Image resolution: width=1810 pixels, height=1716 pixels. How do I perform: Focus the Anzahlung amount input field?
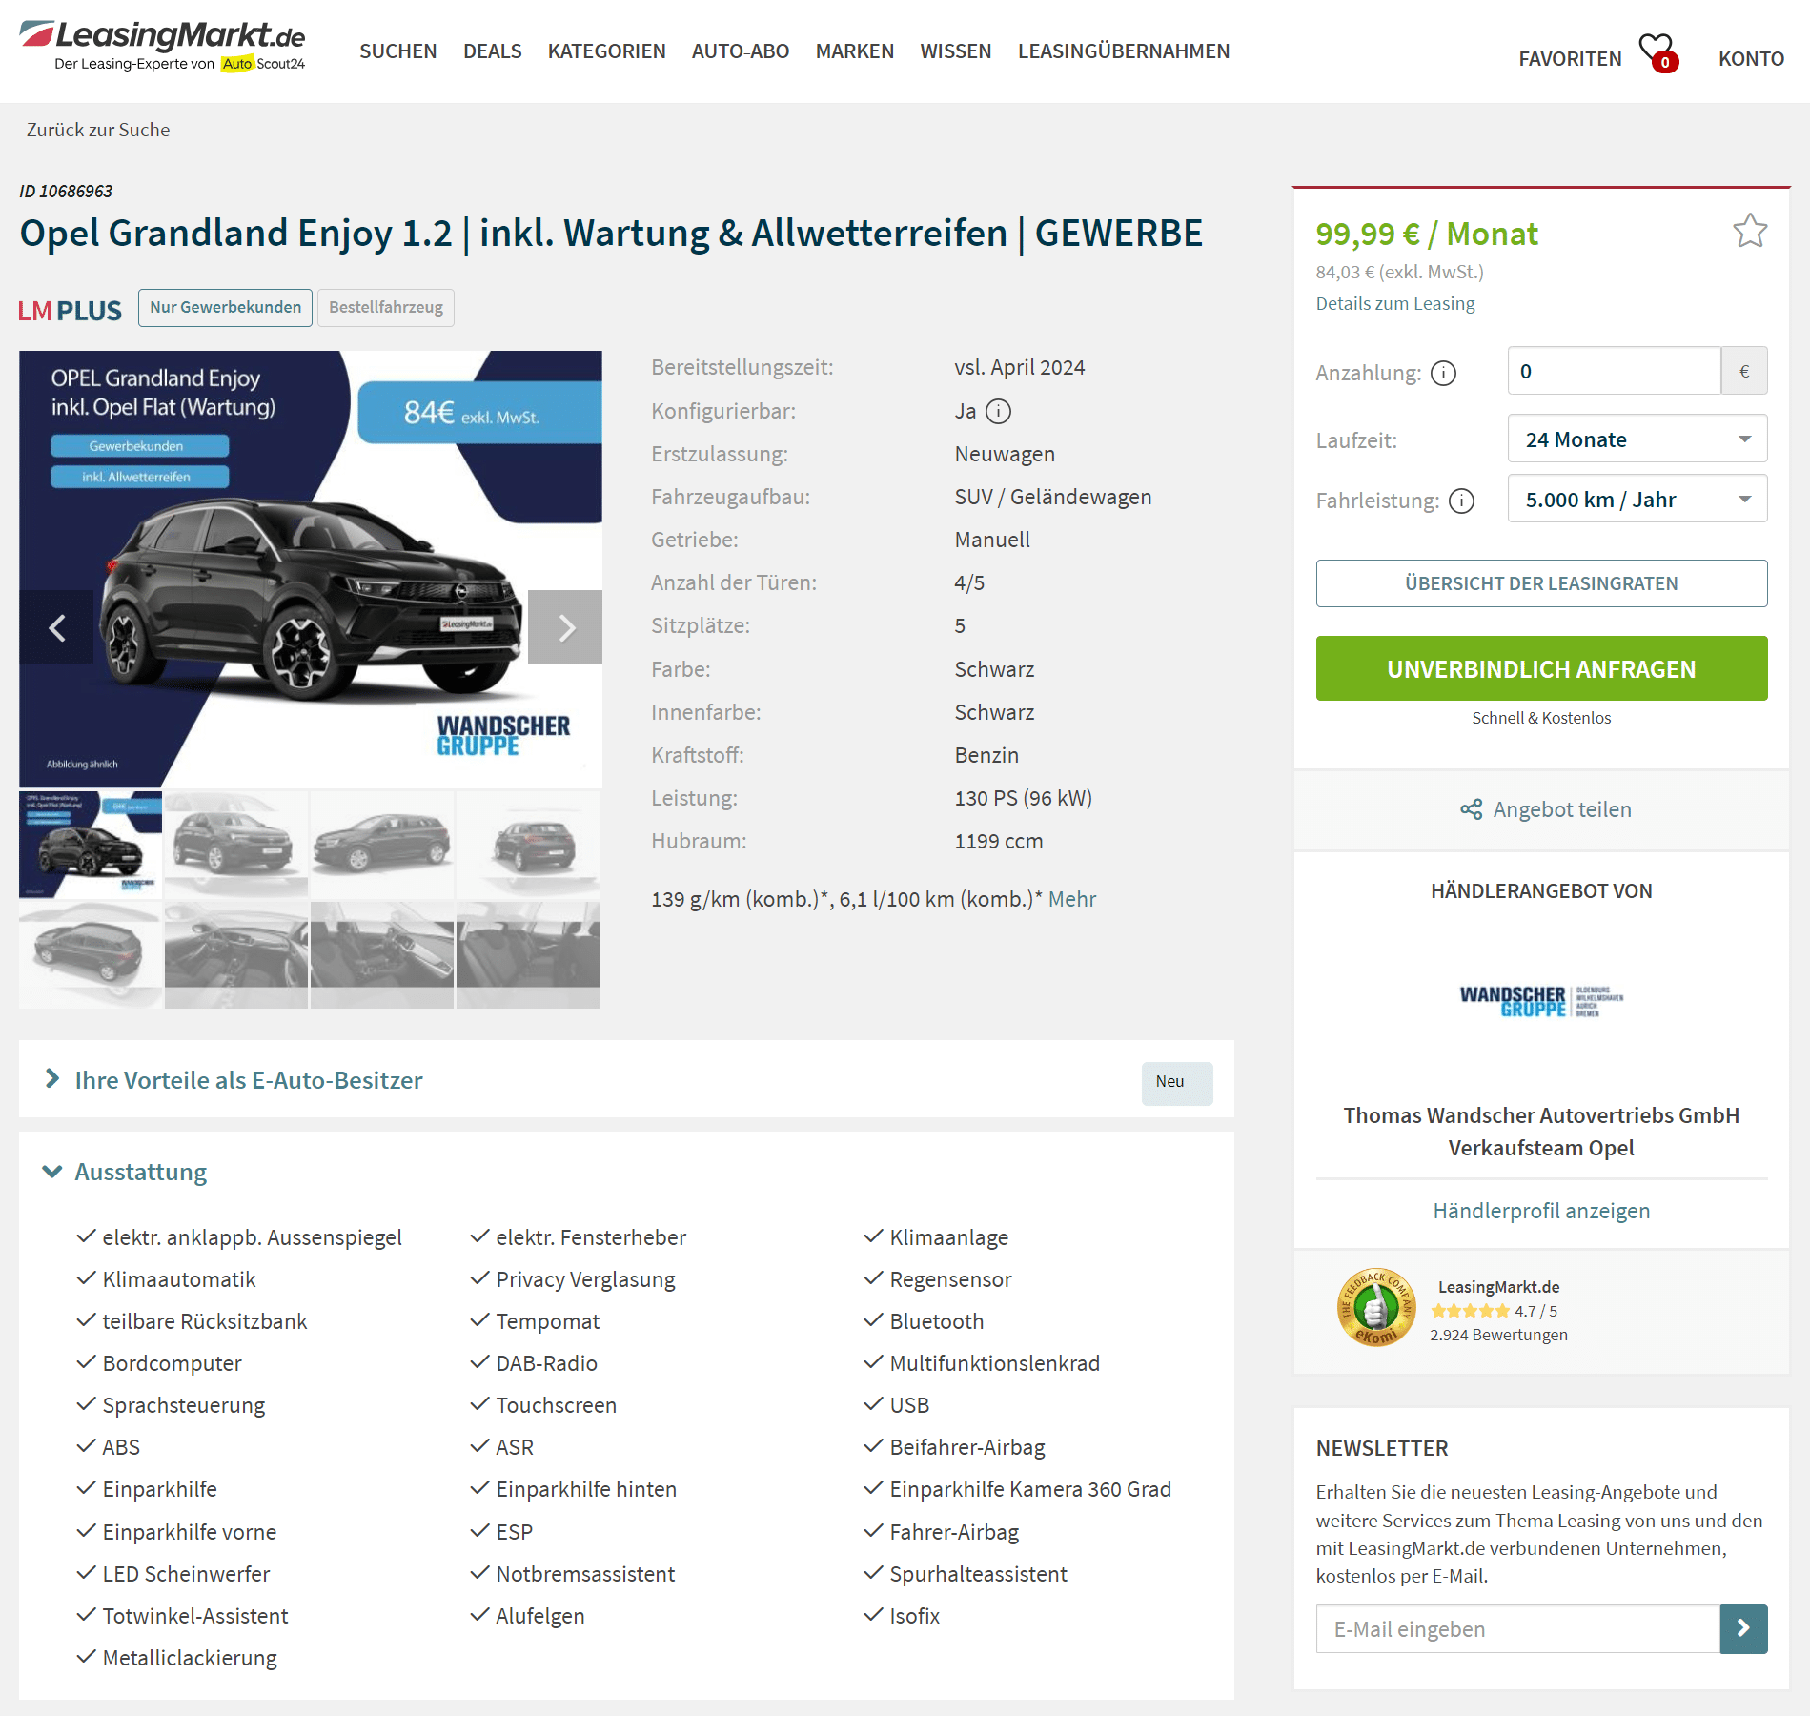[1614, 371]
